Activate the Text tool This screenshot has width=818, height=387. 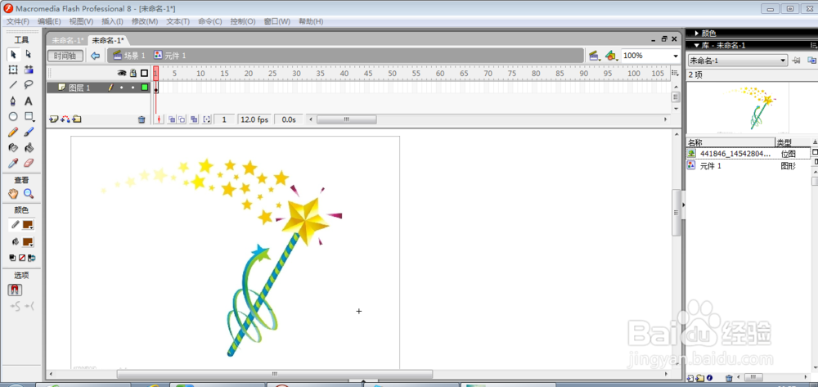click(x=29, y=101)
